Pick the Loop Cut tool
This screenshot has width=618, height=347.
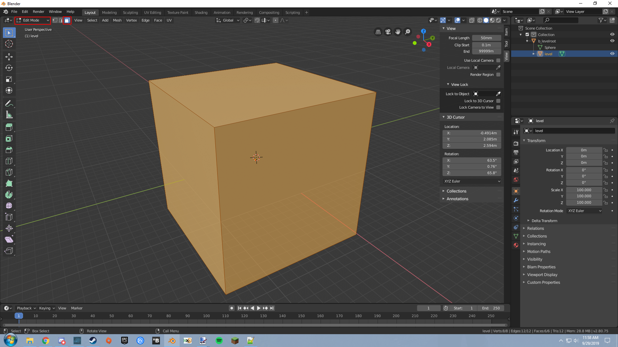pos(9,161)
